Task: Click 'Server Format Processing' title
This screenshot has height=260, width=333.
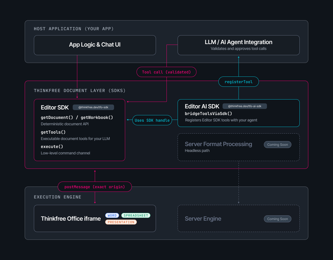Action: [x=218, y=144]
